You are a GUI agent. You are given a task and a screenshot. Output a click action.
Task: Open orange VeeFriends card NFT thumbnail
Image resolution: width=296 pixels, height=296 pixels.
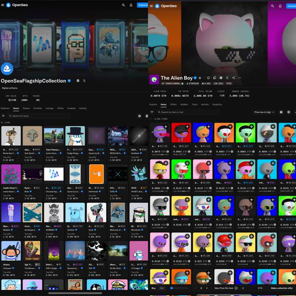pos(97,174)
